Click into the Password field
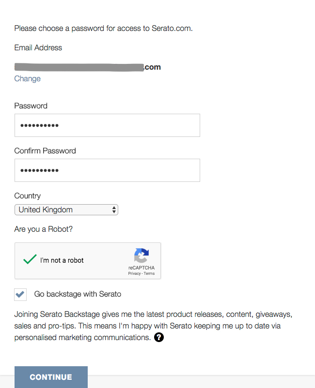 click(107, 125)
